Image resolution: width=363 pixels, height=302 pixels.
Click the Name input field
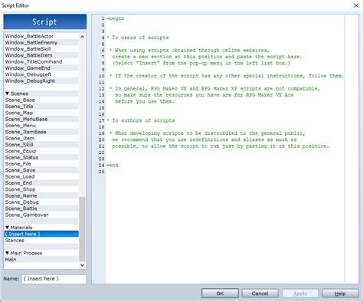click(x=54, y=279)
